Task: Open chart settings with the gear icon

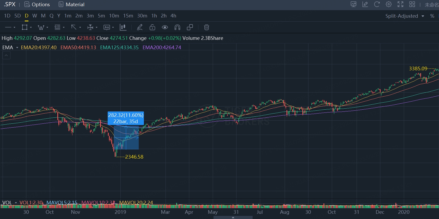Action: 389,4
